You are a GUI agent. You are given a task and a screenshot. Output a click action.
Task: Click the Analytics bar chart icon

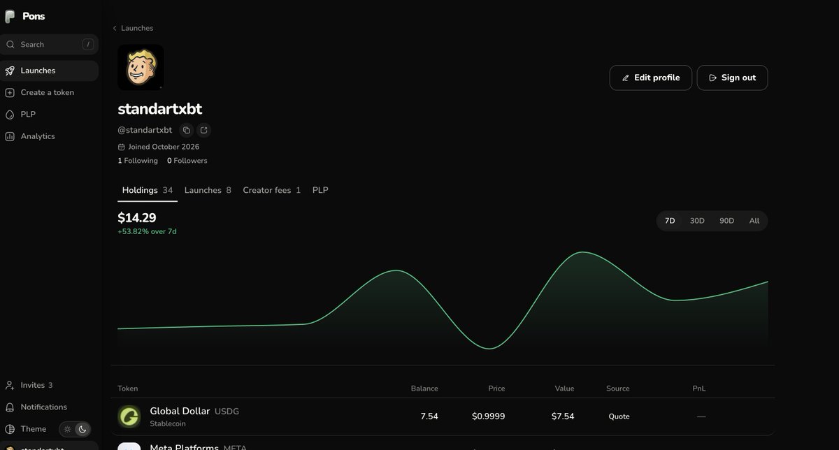pos(10,136)
